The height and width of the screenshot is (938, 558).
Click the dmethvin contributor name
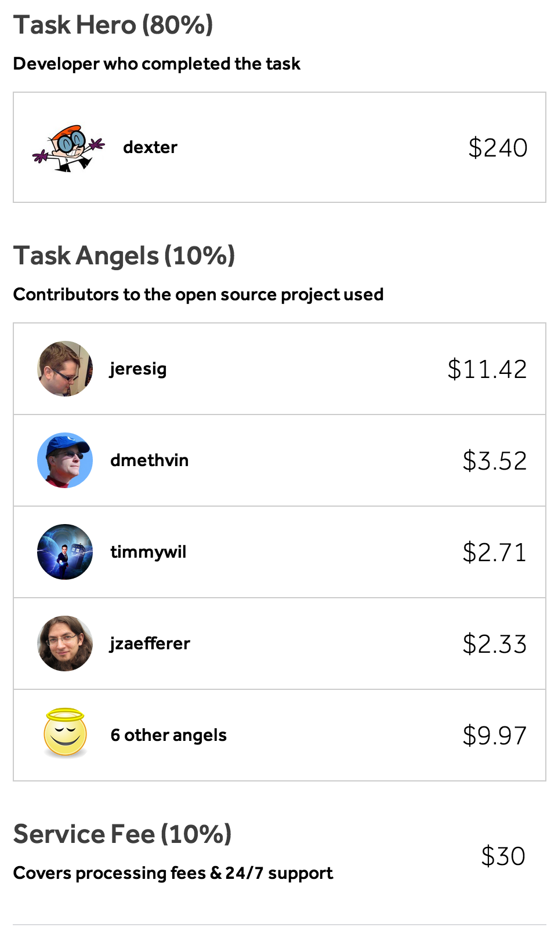point(150,460)
